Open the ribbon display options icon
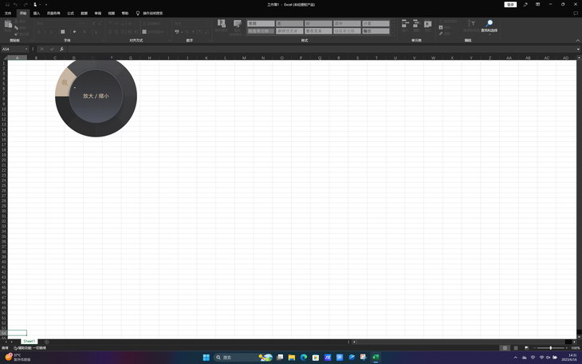Image resolution: width=582 pixels, height=364 pixels. tap(537, 5)
